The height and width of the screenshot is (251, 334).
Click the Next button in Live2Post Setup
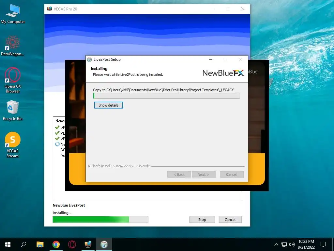(204, 175)
